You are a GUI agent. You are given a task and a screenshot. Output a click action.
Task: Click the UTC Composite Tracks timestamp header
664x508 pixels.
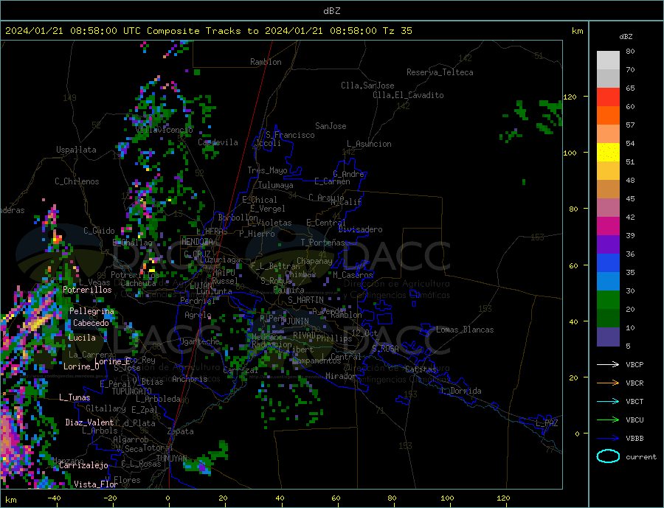click(208, 31)
